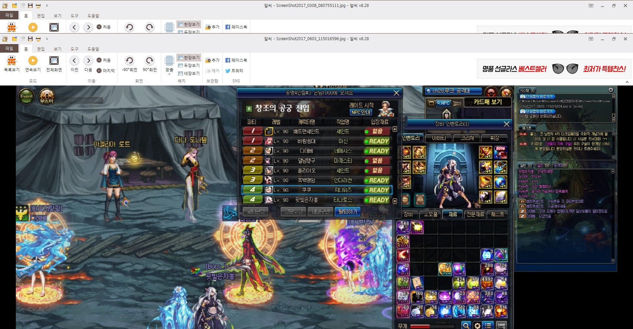This screenshot has width=633, height=329.
Task: Open ribbon display options in front window title bar
Action: click(x=591, y=39)
